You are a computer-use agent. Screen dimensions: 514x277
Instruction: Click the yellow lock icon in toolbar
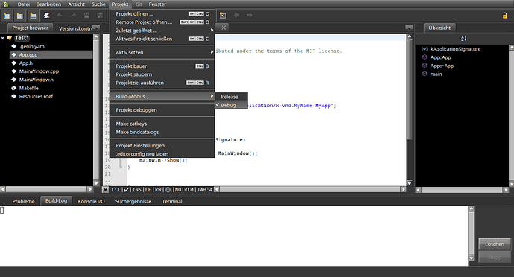(505, 16)
